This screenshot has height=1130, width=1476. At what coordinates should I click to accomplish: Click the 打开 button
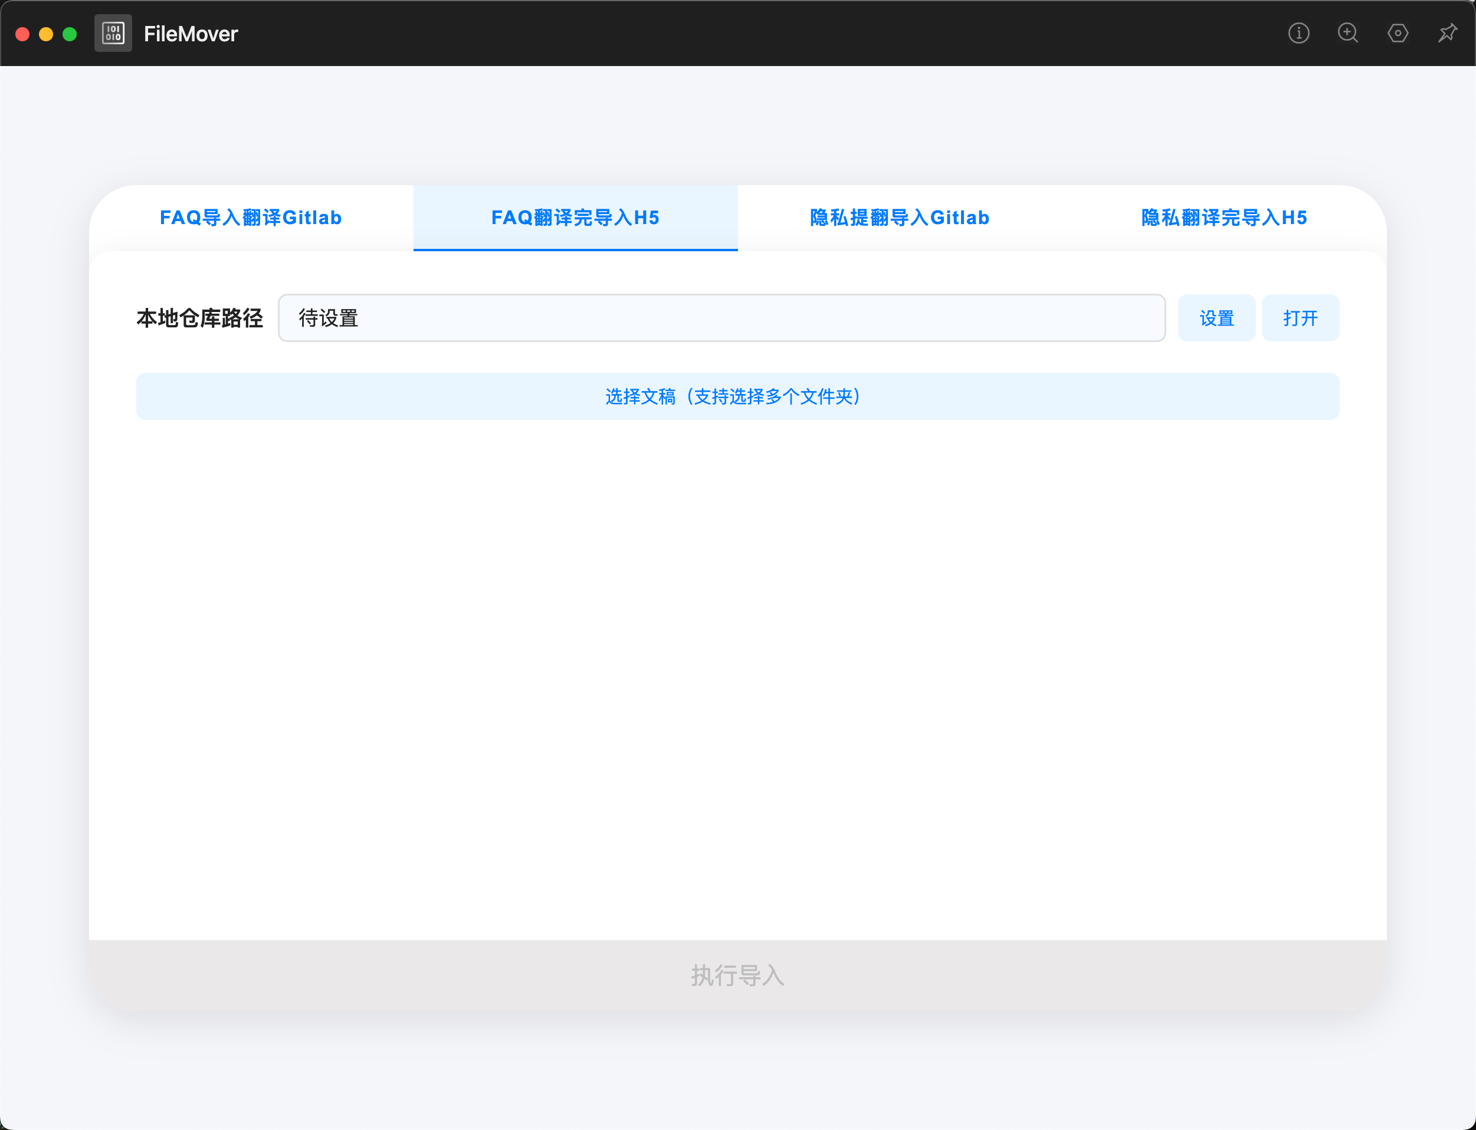click(x=1300, y=318)
